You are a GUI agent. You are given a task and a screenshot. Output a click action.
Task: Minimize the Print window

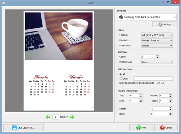[163, 2]
